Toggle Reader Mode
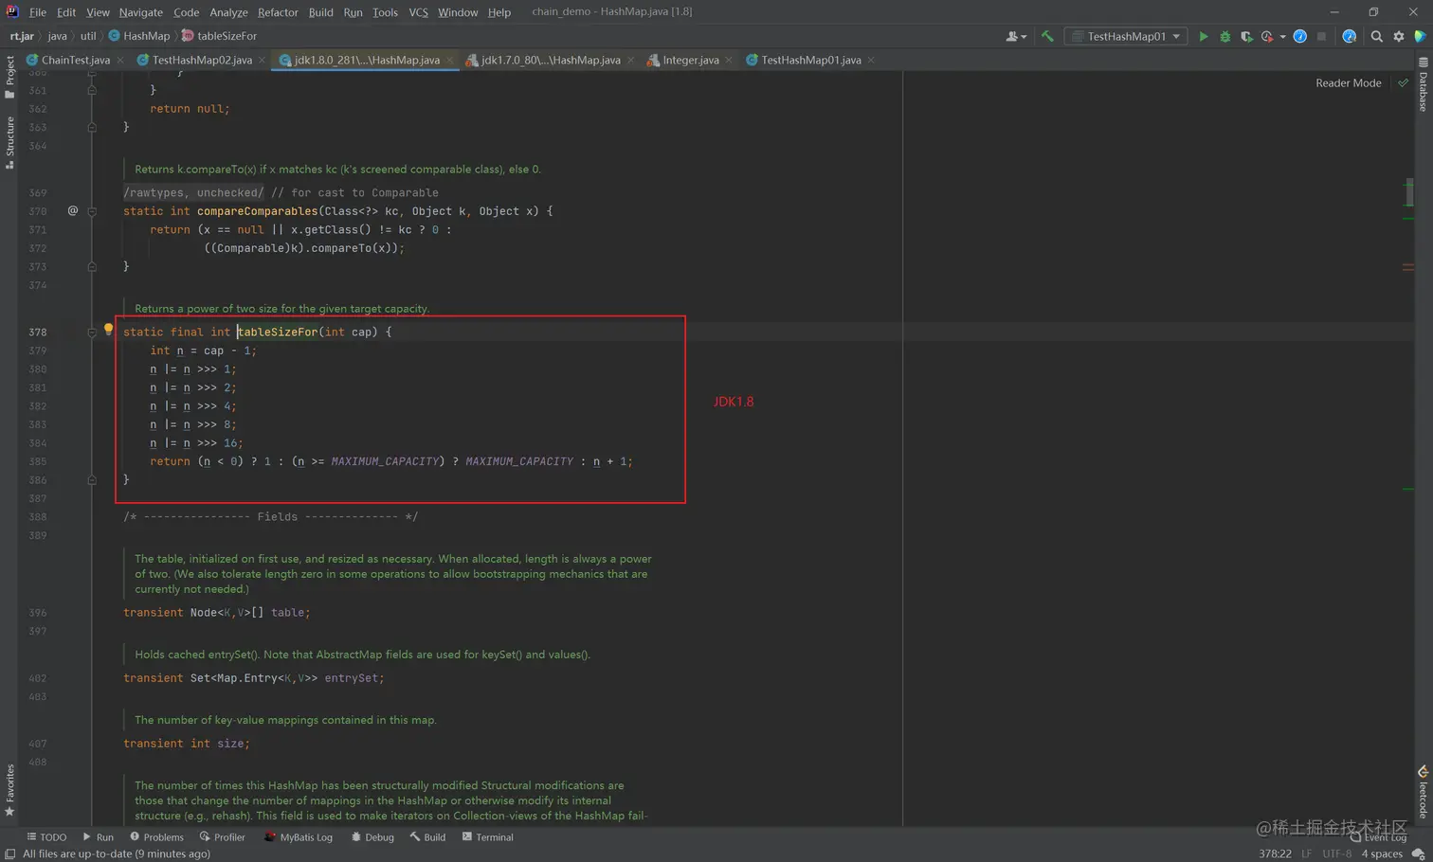Viewport: 1433px width, 862px height. point(1348,83)
